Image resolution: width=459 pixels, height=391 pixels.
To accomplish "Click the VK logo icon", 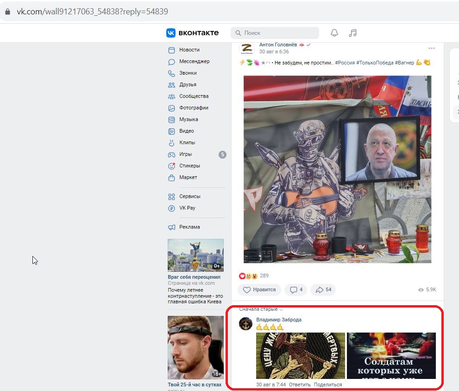I will (170, 33).
